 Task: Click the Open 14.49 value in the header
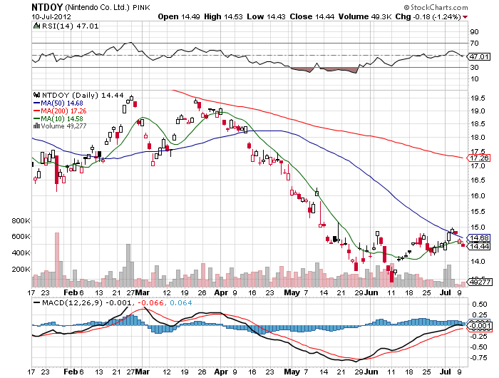coord(179,16)
